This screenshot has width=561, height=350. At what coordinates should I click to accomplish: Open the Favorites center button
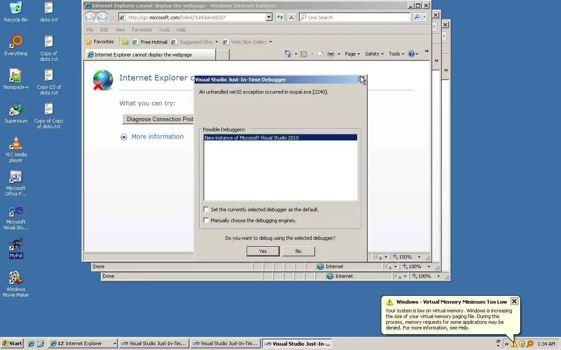pyautogui.click(x=100, y=42)
